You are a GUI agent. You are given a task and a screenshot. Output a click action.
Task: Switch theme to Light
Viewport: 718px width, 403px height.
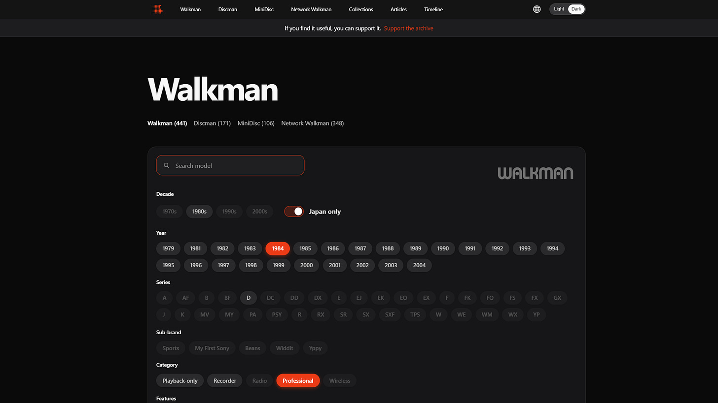[559, 9]
